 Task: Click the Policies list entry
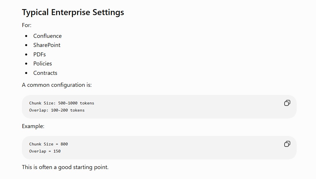click(x=43, y=63)
